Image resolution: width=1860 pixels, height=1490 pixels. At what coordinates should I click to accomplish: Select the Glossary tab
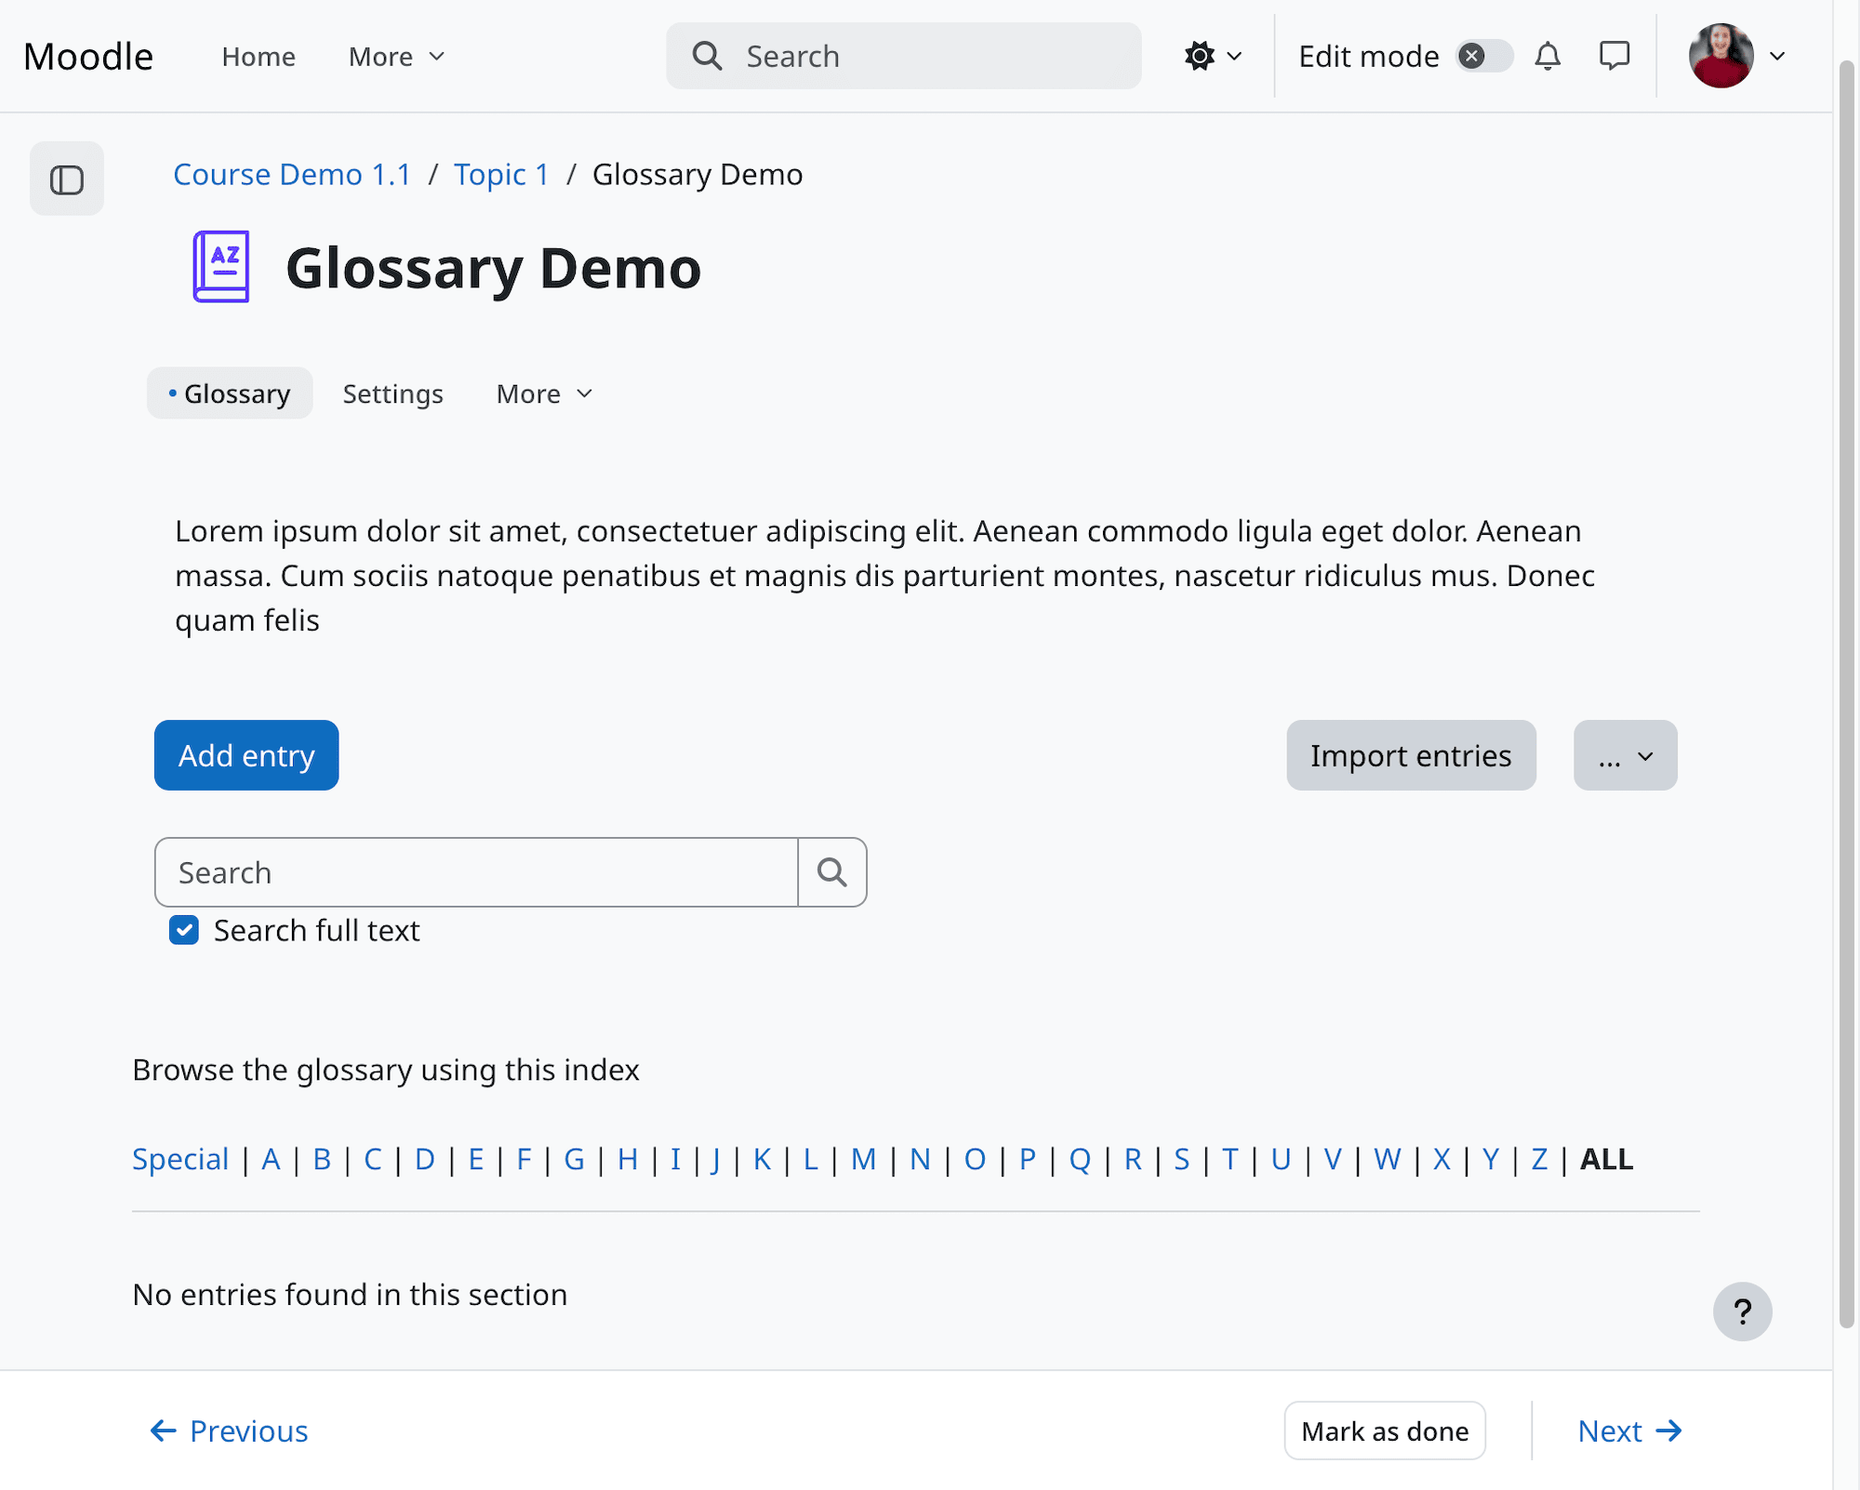(x=230, y=393)
